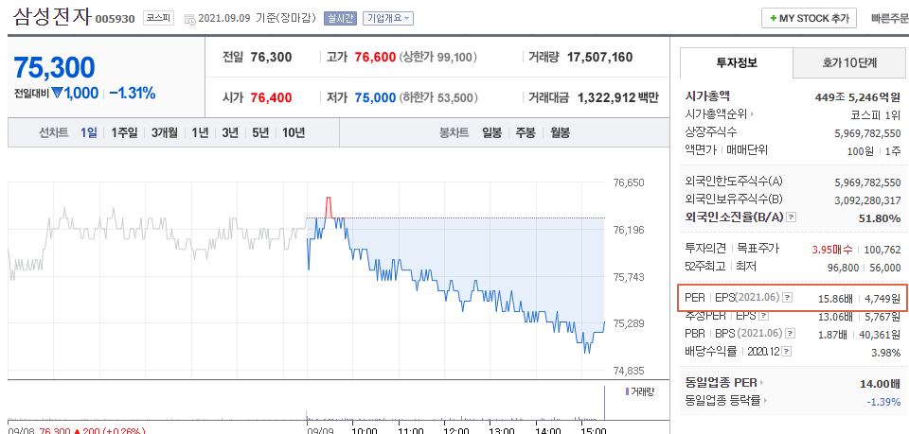
Task: Click the purple 거래량 legend marker
Action: [x=627, y=391]
